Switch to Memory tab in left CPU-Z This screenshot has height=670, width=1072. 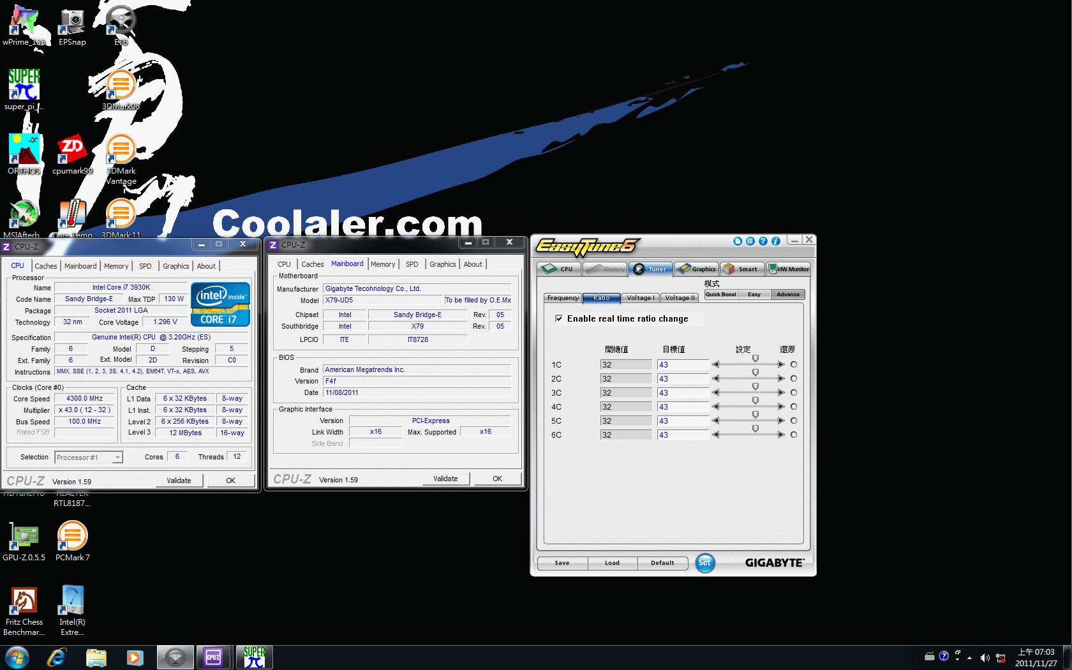tap(116, 266)
